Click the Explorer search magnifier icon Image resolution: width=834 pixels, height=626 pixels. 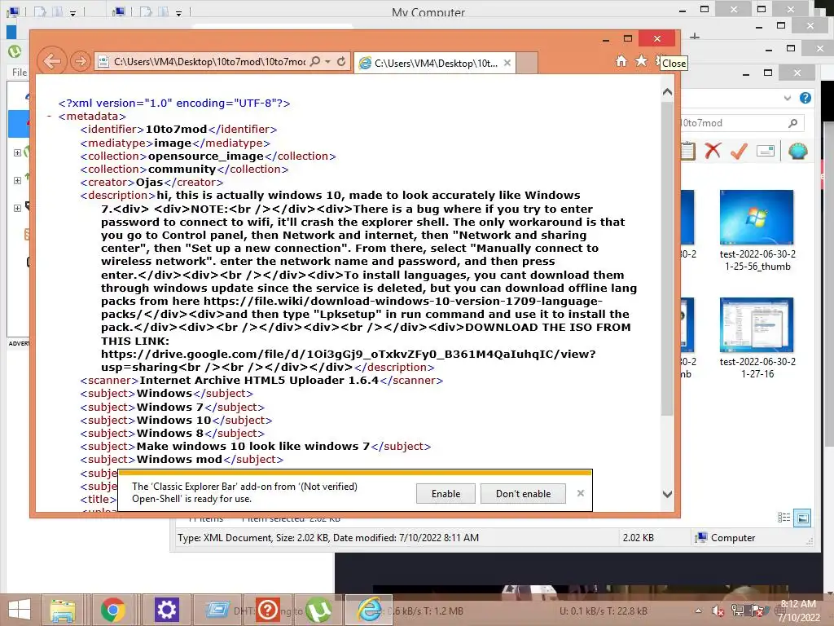click(793, 123)
